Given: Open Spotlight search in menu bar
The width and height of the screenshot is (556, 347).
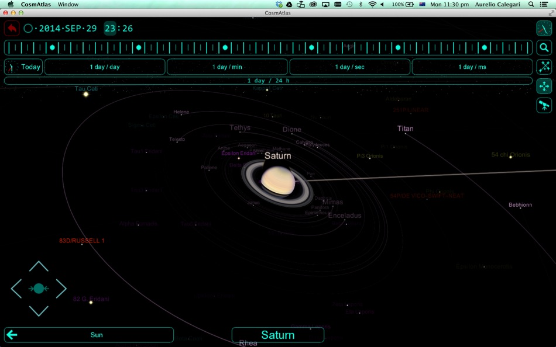Looking at the screenshot, I should 531,4.
